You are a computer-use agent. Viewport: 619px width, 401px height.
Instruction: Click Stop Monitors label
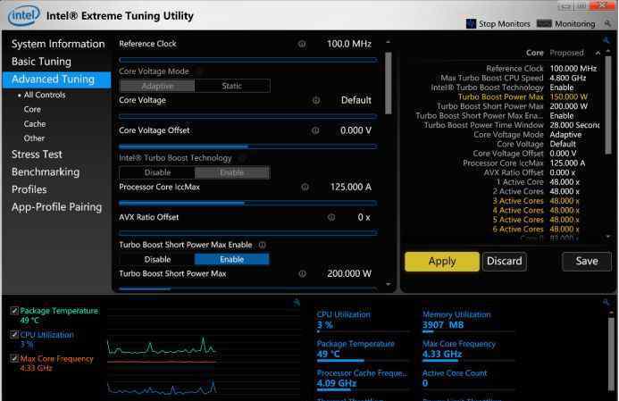[504, 24]
